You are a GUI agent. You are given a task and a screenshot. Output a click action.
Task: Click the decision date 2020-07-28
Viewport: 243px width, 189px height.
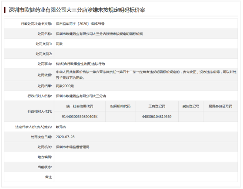coord(65,137)
